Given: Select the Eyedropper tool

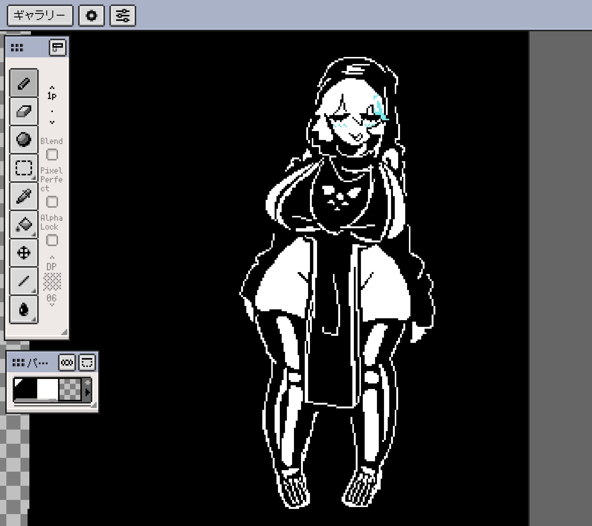Looking at the screenshot, I should (x=23, y=196).
